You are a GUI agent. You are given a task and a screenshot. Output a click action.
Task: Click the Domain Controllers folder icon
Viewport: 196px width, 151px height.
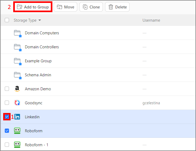click(17, 47)
